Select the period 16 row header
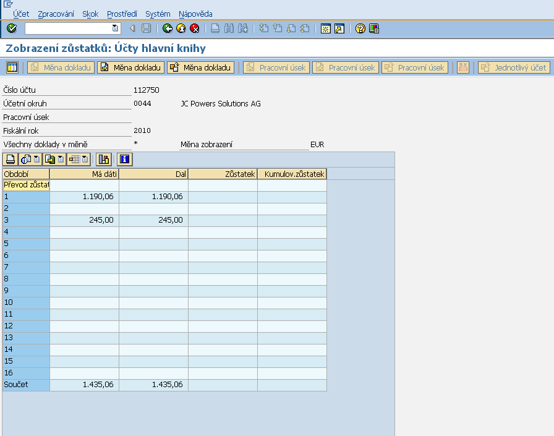The image size is (554, 436). coord(26,373)
